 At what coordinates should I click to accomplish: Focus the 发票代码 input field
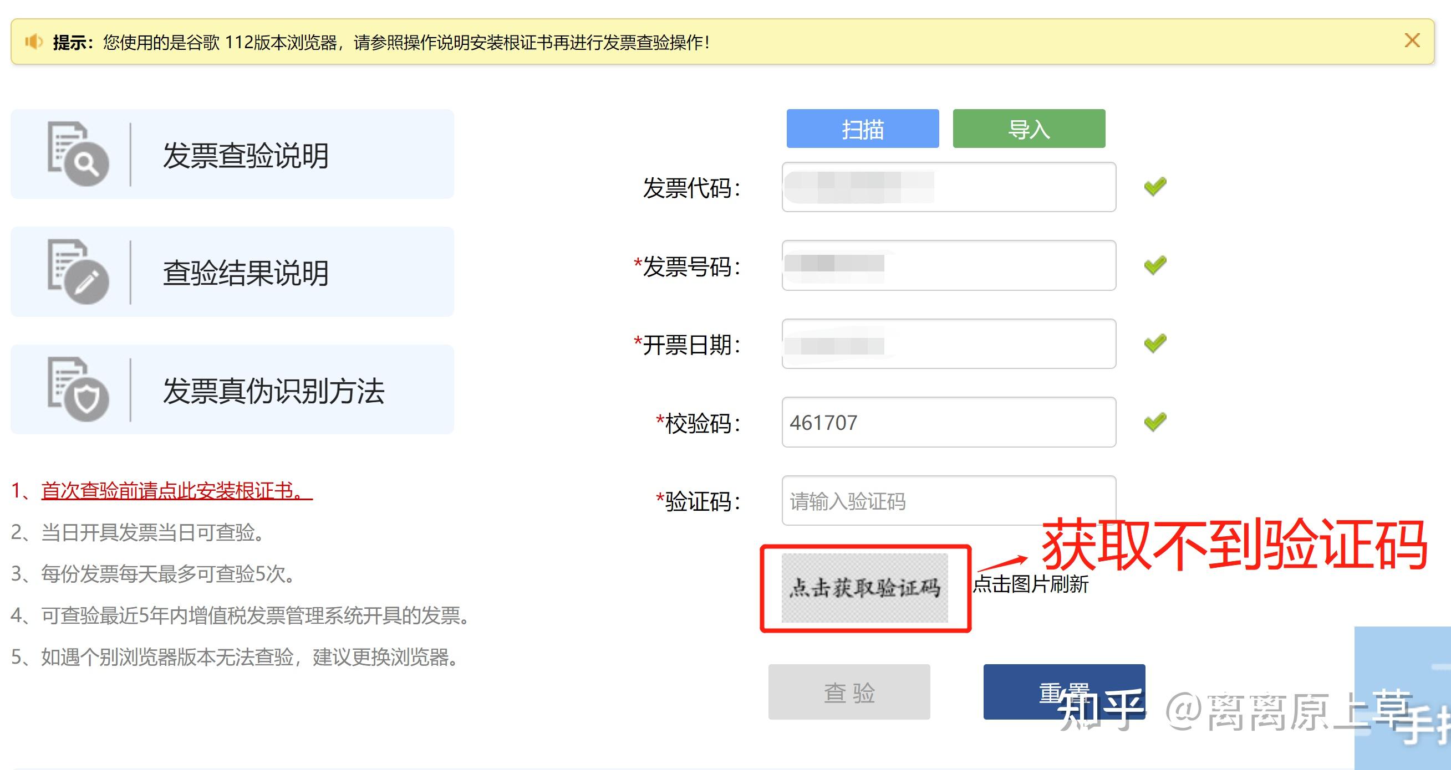949,187
